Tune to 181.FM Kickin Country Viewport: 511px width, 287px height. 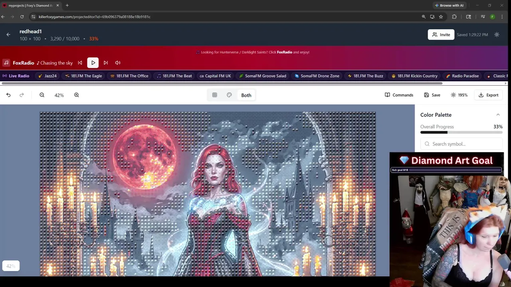pos(414,76)
